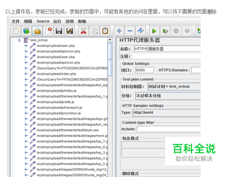Viewport: 236px width, 177px height.
Task: Click sampler icon beside images/logo.gif request
Action: tap(33, 119)
